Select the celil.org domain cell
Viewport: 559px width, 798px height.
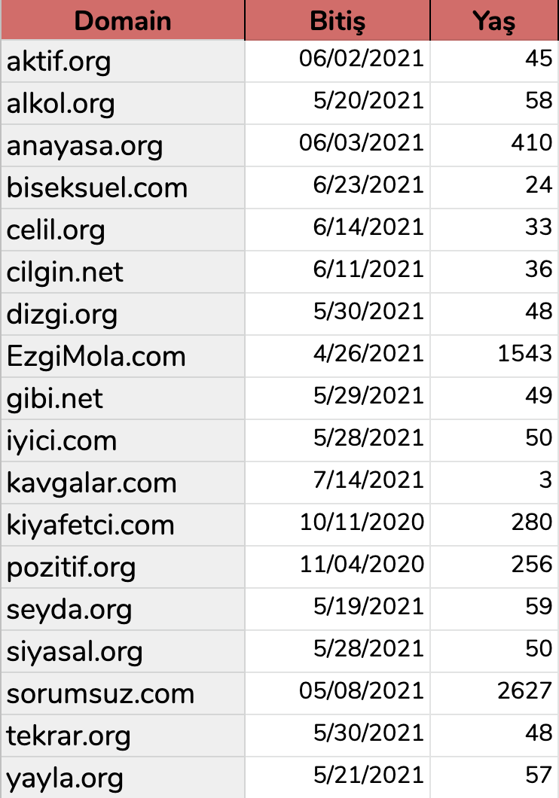[x=123, y=230]
